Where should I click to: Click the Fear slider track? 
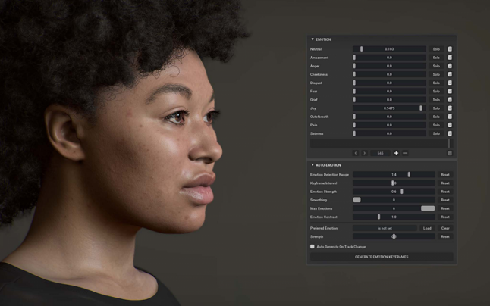pos(389,91)
